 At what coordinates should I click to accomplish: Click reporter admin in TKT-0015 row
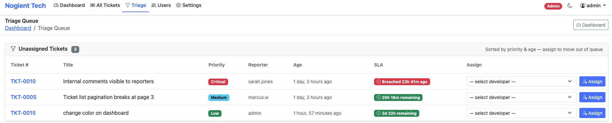pos(255,113)
